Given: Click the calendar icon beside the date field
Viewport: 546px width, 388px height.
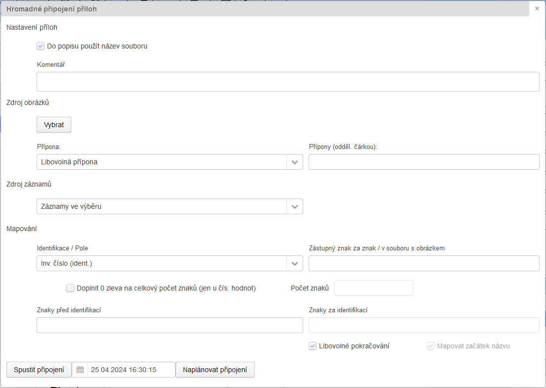Looking at the screenshot, I should (x=80, y=370).
